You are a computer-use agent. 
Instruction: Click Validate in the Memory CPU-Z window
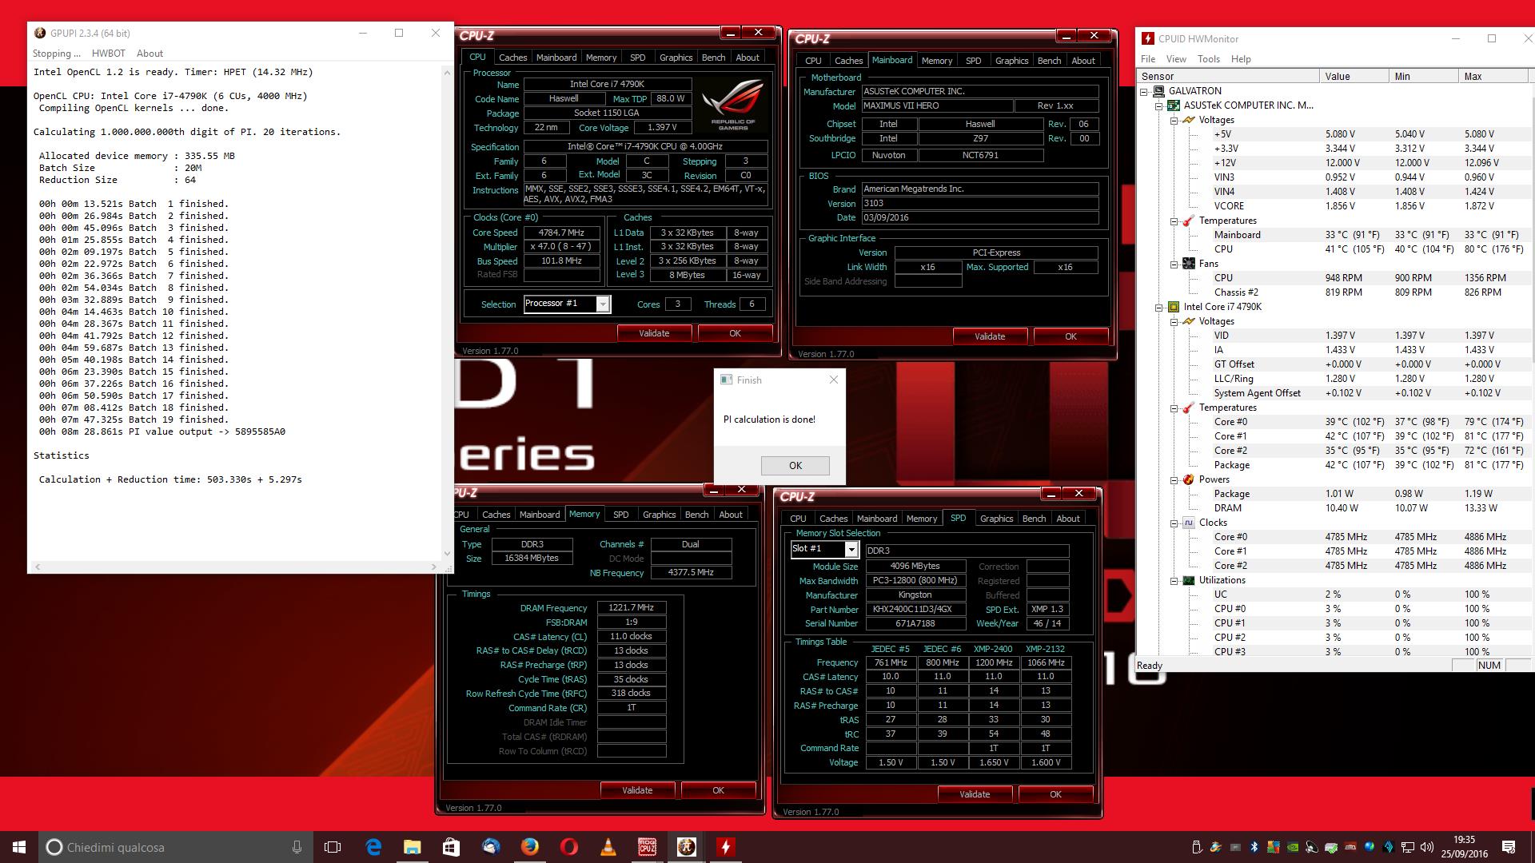tap(637, 790)
